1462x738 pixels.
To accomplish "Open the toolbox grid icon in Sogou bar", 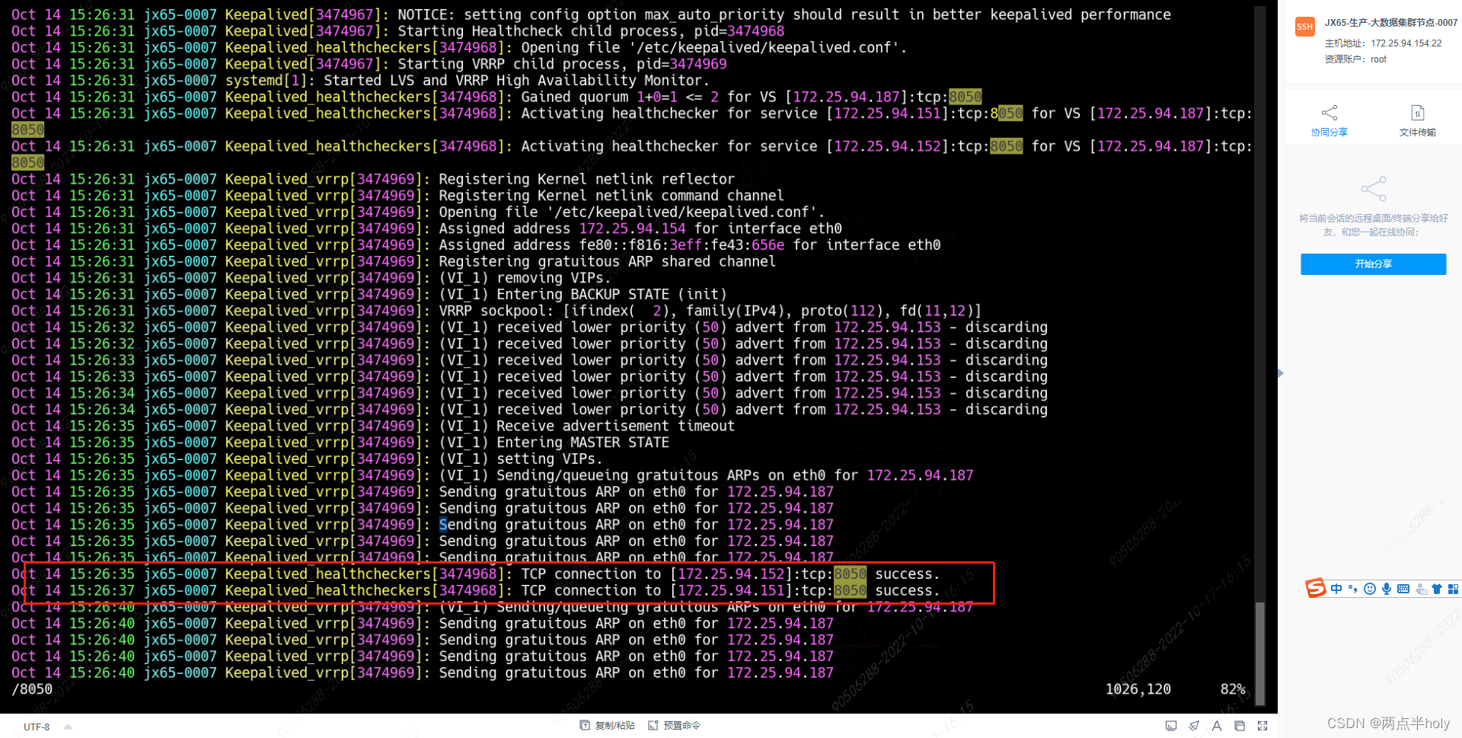I will (1453, 589).
